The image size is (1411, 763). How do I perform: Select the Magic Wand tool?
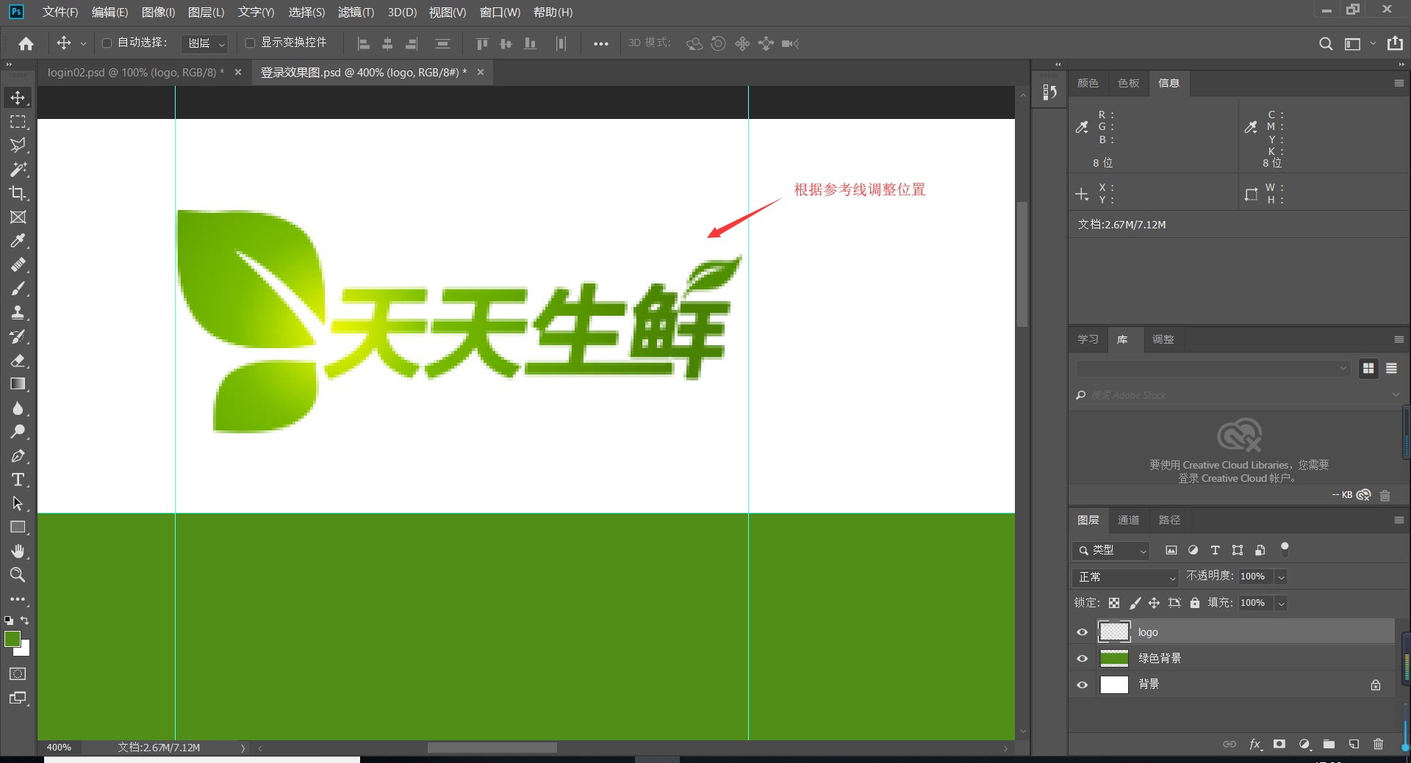click(18, 170)
